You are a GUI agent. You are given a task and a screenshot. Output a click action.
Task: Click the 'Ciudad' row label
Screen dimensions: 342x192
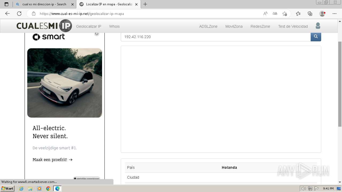[x=133, y=177]
